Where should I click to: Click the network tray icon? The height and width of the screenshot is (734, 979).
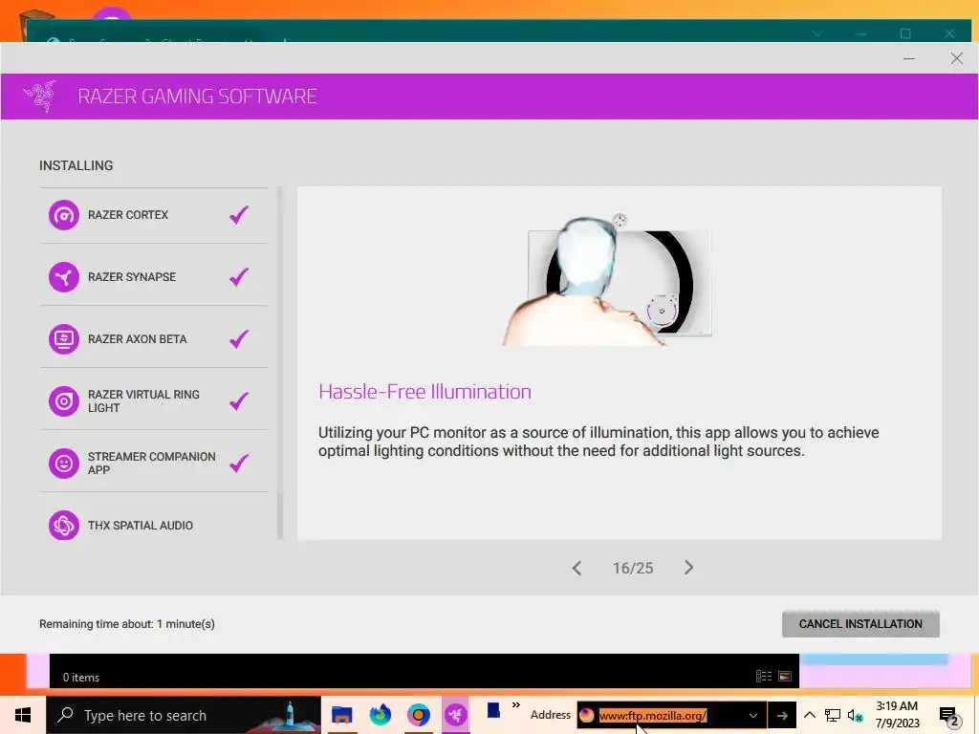833,715
